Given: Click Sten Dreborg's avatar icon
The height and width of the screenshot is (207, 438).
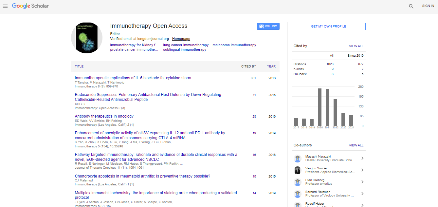Looking at the screenshot, I should pyautogui.click(x=297, y=182).
